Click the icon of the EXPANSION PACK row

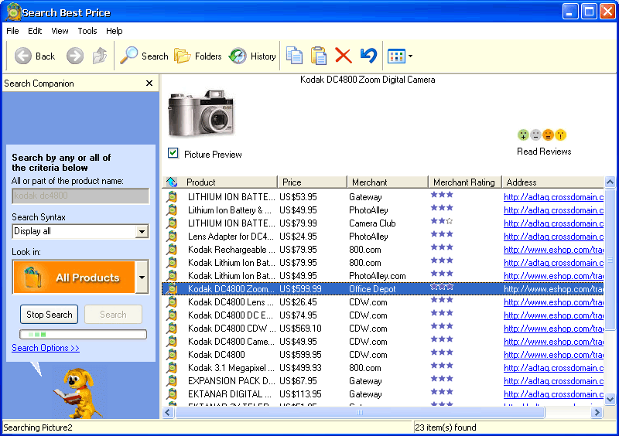pyautogui.click(x=172, y=381)
